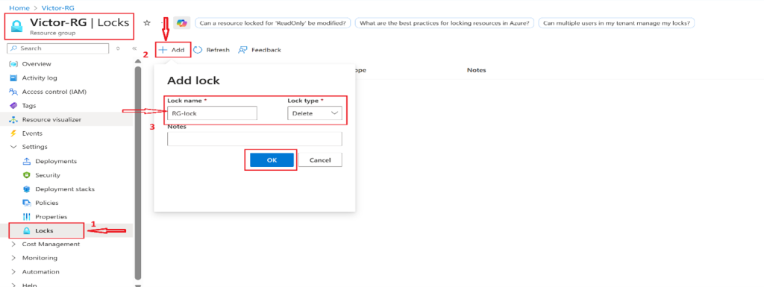Open Resource visualizer icon
764x287 pixels.
pyautogui.click(x=13, y=119)
